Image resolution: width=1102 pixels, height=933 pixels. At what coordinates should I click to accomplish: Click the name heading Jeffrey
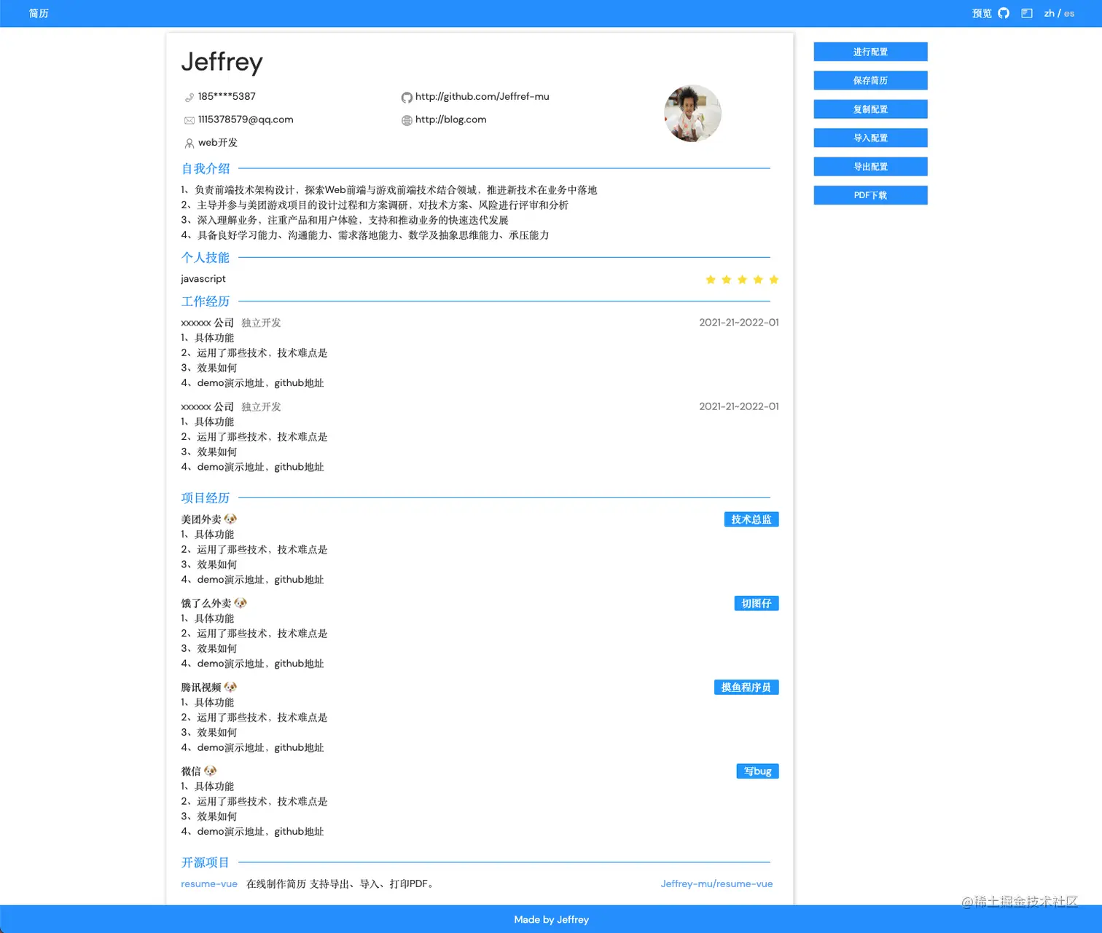pos(222,62)
